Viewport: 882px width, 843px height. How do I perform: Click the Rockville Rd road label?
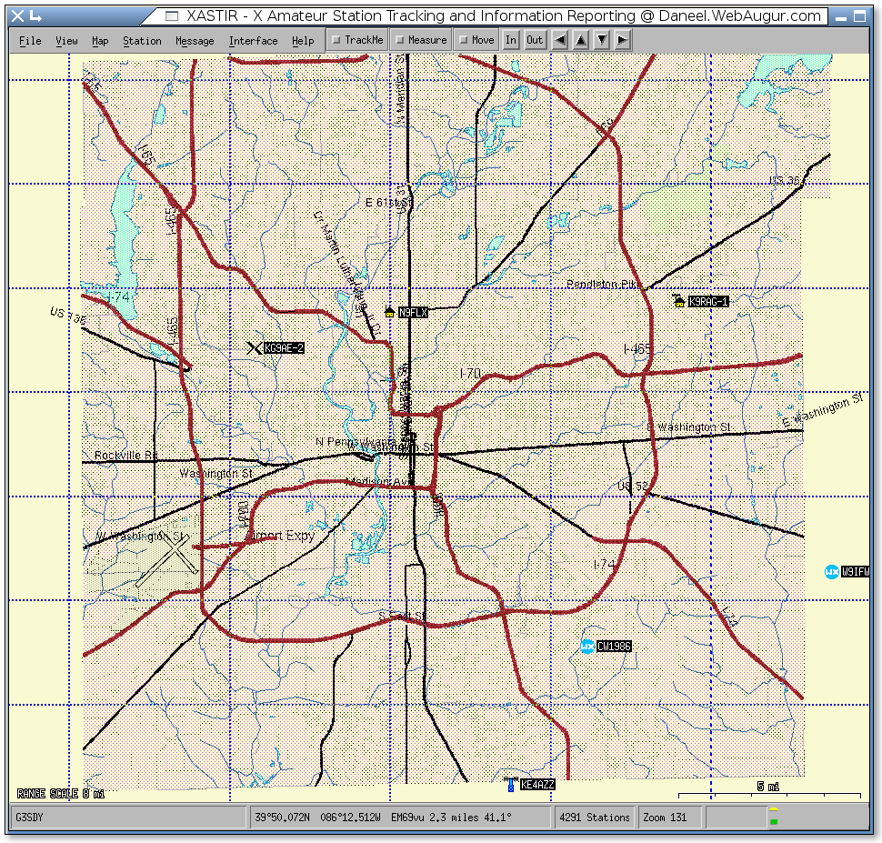[x=126, y=455]
